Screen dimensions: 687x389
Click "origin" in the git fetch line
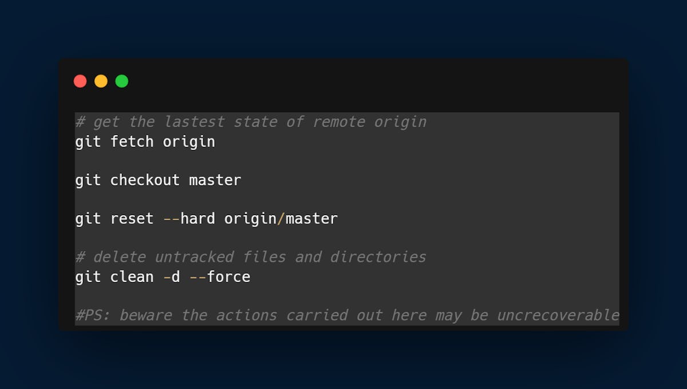pos(189,141)
